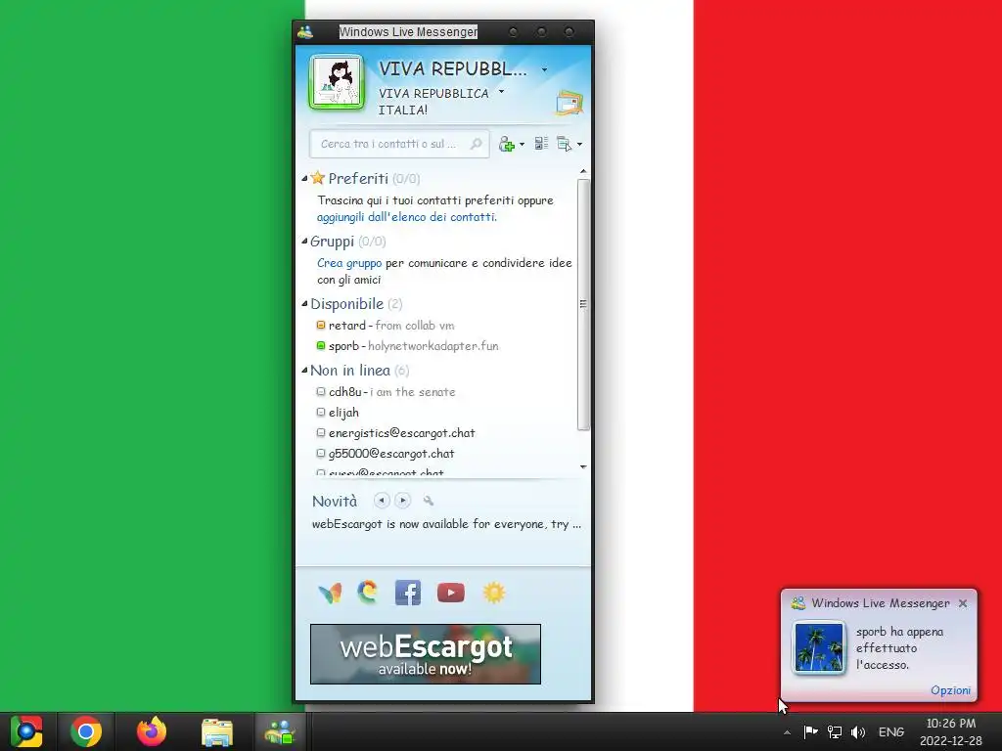Open the Start menu button
Image resolution: width=1002 pixels, height=751 pixels.
(x=26, y=731)
